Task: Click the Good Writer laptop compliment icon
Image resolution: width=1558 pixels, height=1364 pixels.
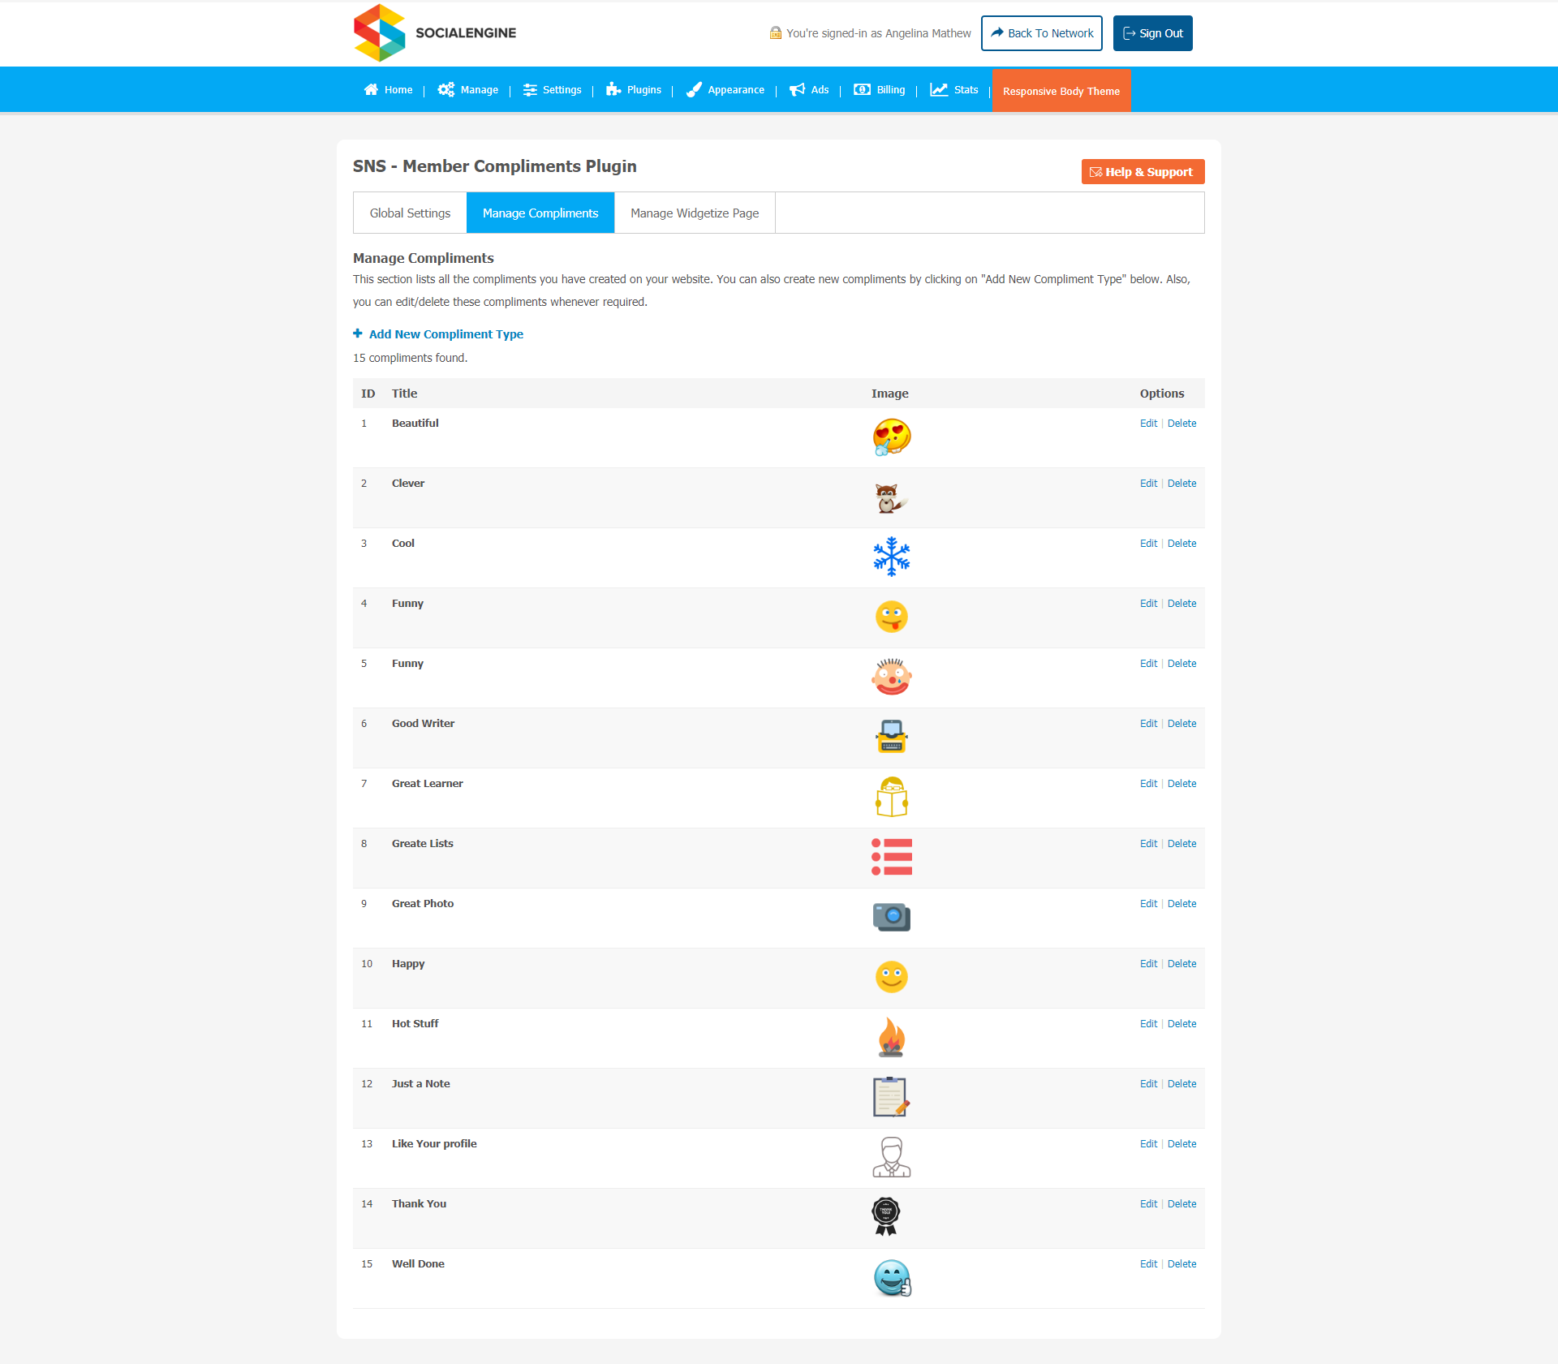Action: pyautogui.click(x=890, y=735)
